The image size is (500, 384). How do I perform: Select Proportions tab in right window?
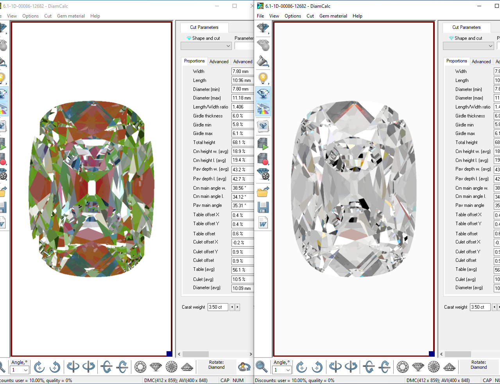[457, 61]
